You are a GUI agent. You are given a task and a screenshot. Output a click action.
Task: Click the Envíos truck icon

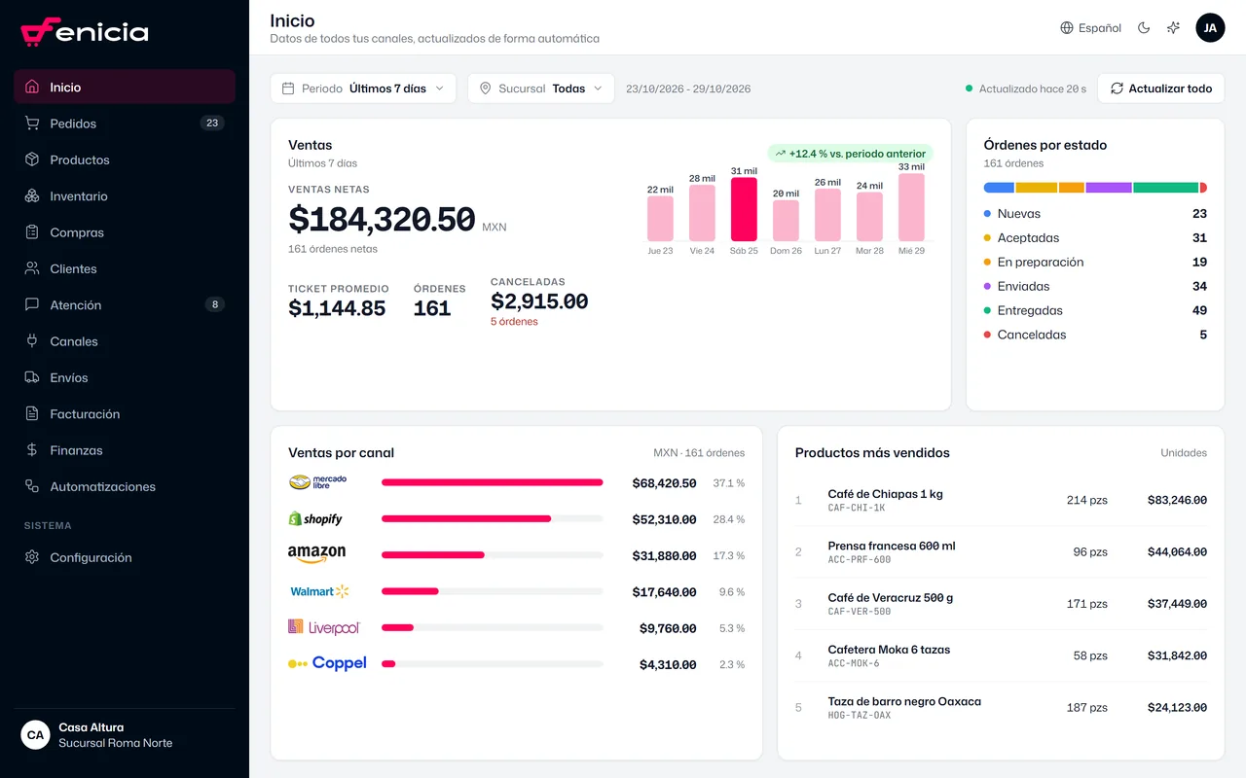point(32,377)
